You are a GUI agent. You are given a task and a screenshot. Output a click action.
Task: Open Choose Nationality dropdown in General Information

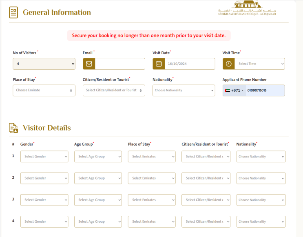coord(184,91)
